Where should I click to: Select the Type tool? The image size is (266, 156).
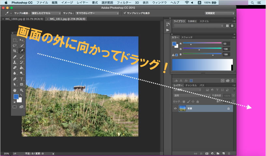21,79
